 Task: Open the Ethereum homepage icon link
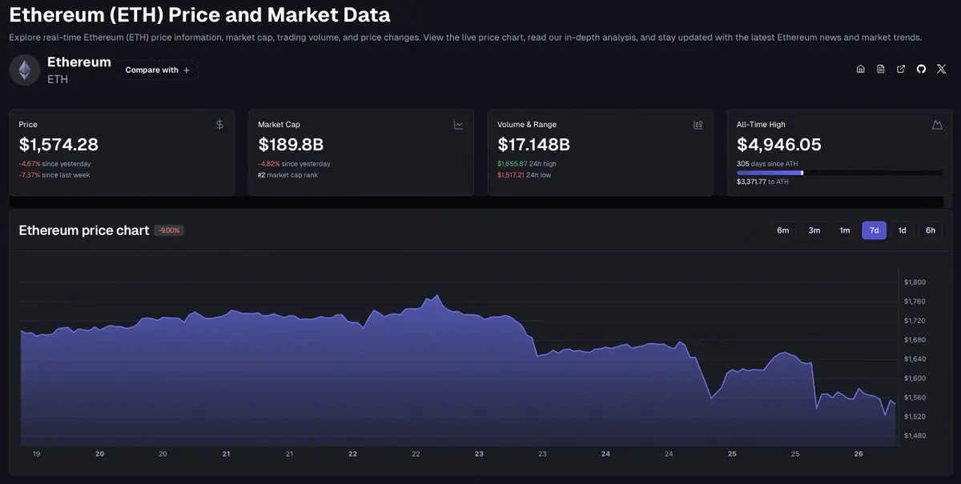pyautogui.click(x=860, y=69)
